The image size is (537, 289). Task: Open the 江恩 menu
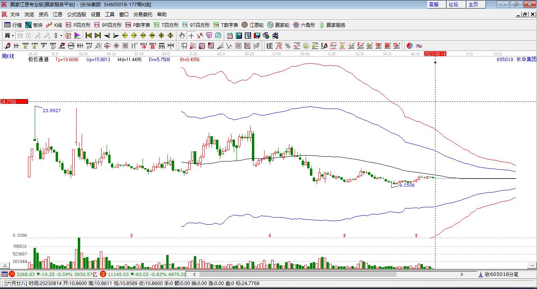[x=58, y=14]
